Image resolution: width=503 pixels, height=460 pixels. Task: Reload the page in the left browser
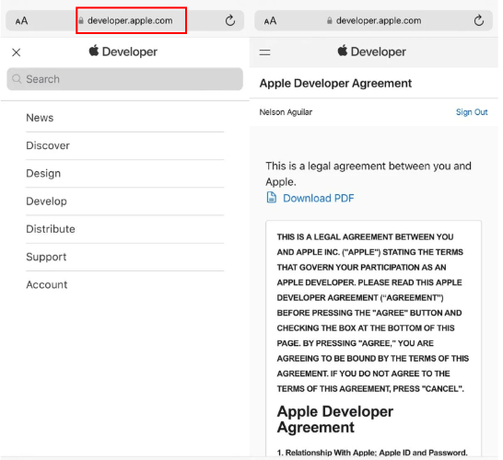point(230,20)
